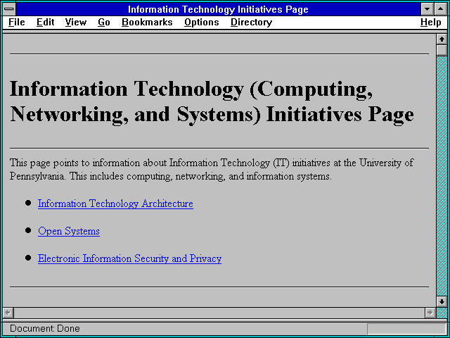Click the vertical scrollbar track below thumb
The width and height of the screenshot is (450, 338).
pyautogui.click(x=442, y=176)
